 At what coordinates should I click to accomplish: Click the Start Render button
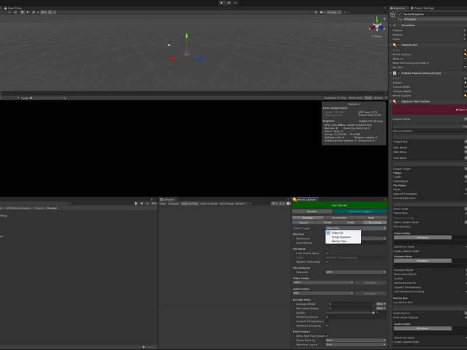tap(339, 205)
